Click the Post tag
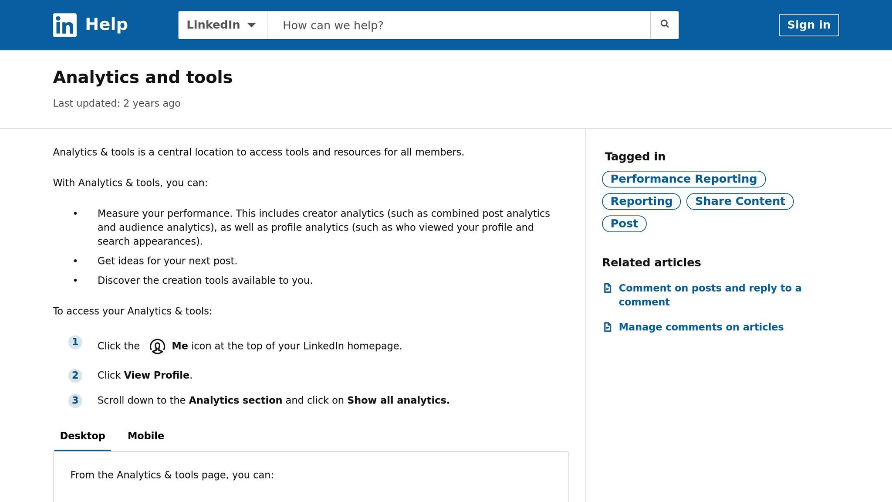Image resolution: width=892 pixels, height=502 pixels. tap(624, 223)
